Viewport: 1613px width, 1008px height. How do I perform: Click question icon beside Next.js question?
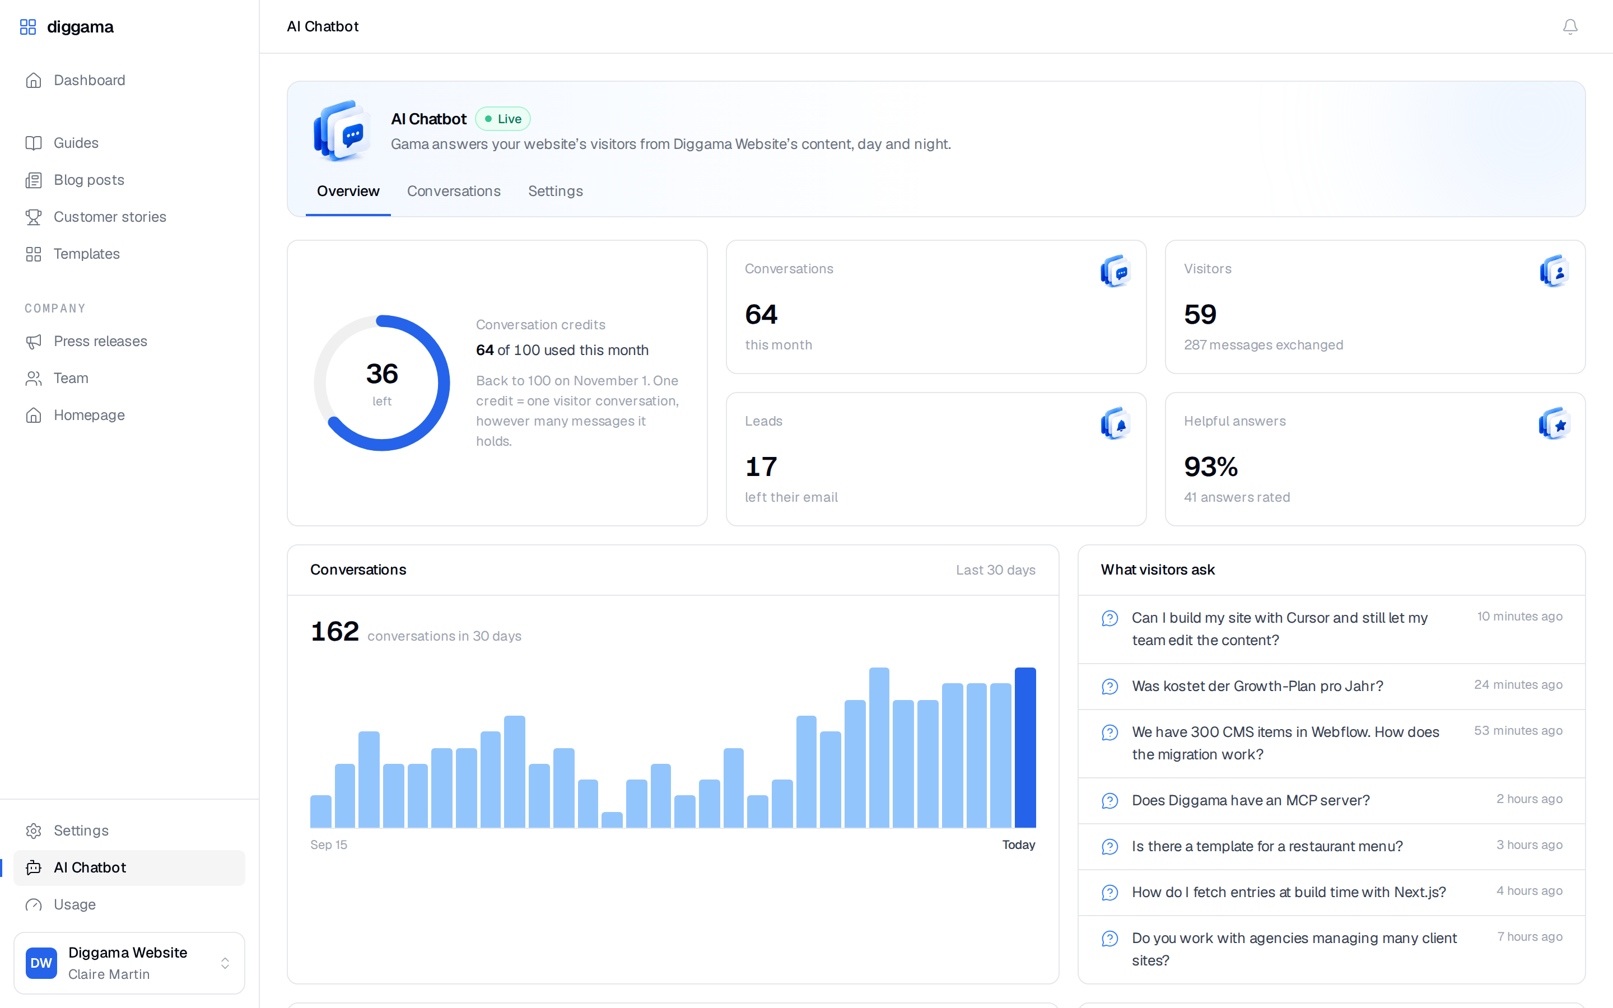click(x=1109, y=892)
